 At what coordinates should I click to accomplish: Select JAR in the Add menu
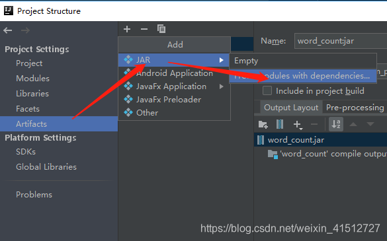[x=174, y=60]
